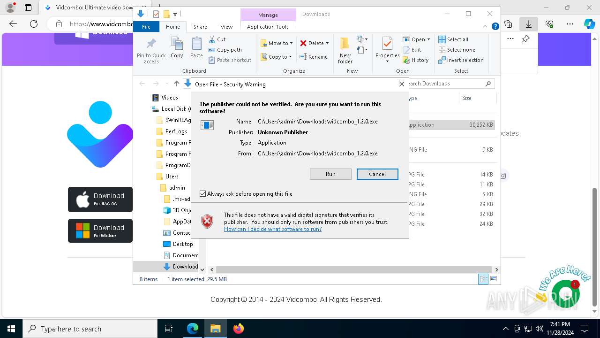Open Copilot icon in Edge
This screenshot has width=600, height=338.
(590, 24)
